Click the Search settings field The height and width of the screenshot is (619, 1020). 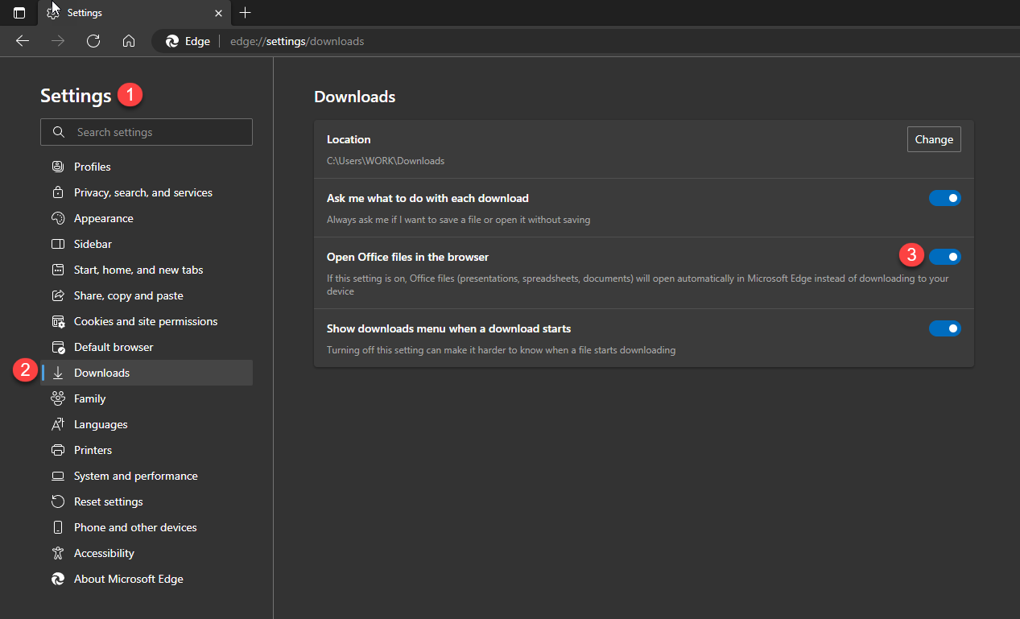pos(147,132)
